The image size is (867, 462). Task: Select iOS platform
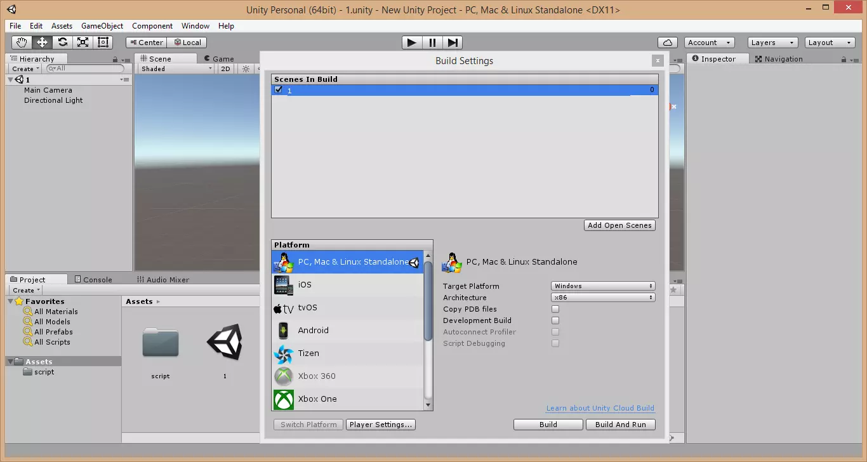(347, 285)
